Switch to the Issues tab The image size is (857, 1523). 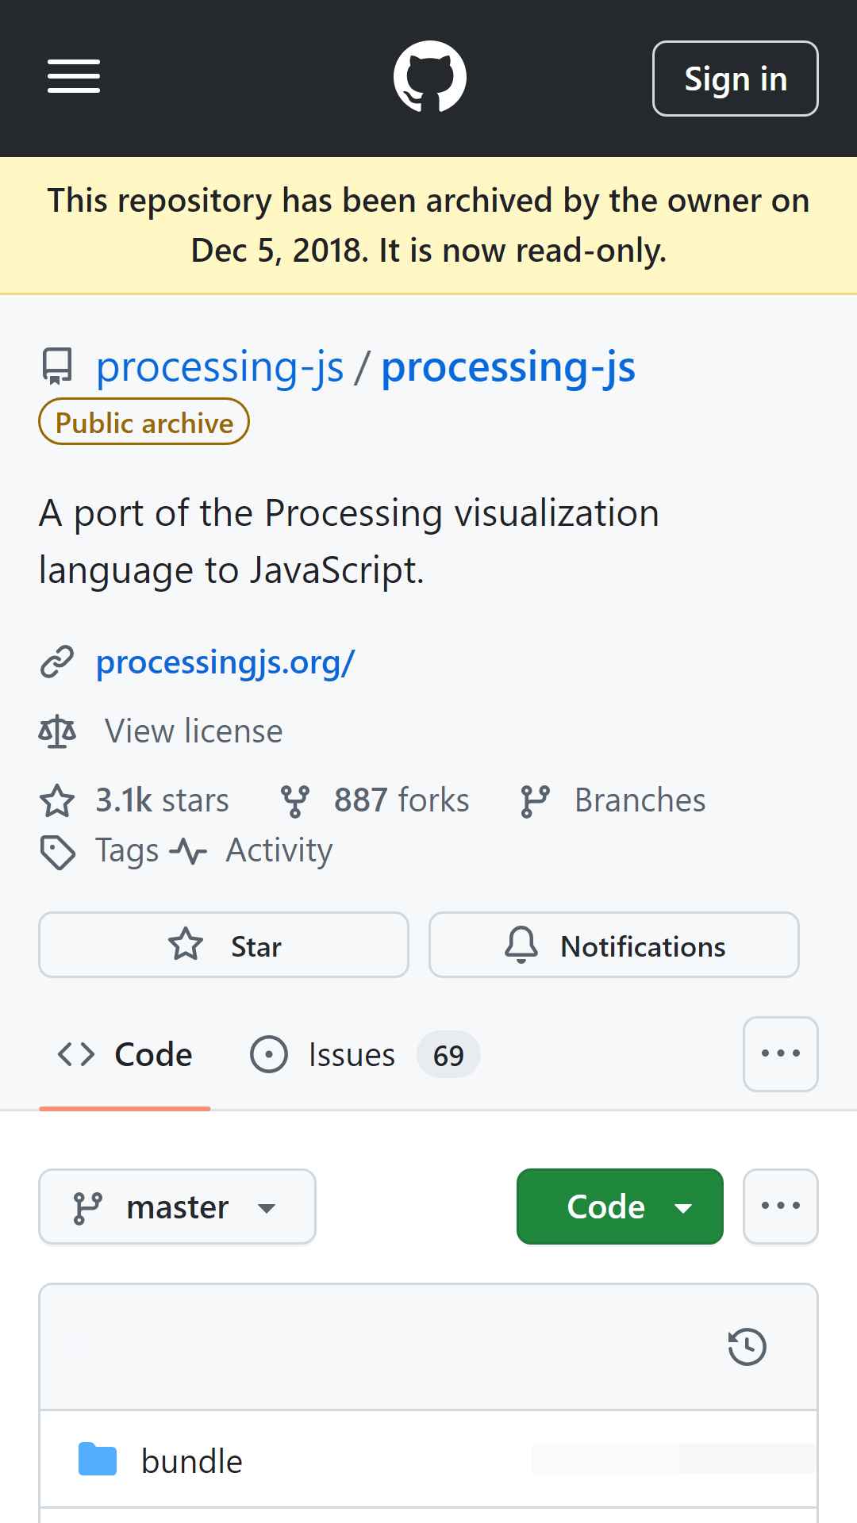(x=365, y=1055)
